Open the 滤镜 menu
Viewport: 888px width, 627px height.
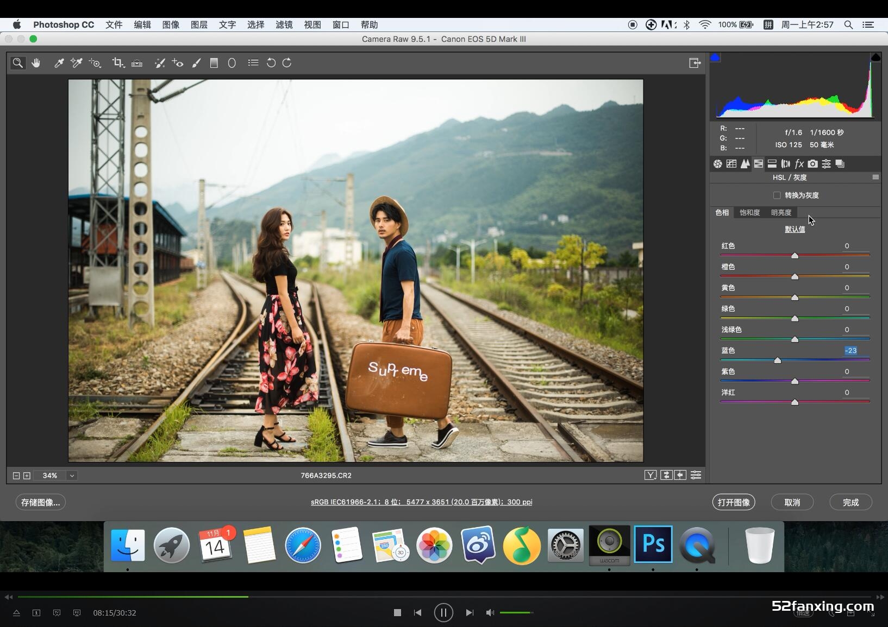pos(284,25)
